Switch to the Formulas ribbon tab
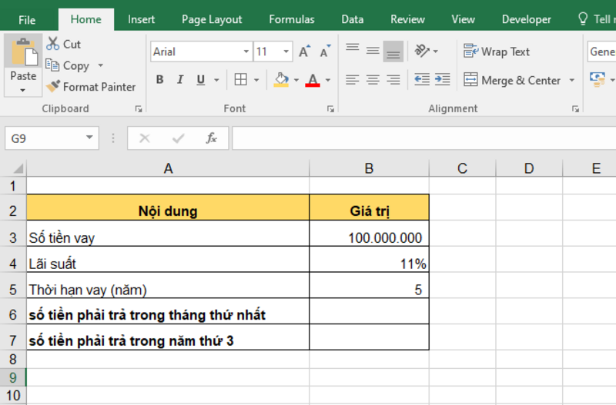The height and width of the screenshot is (405, 616). pyautogui.click(x=291, y=19)
